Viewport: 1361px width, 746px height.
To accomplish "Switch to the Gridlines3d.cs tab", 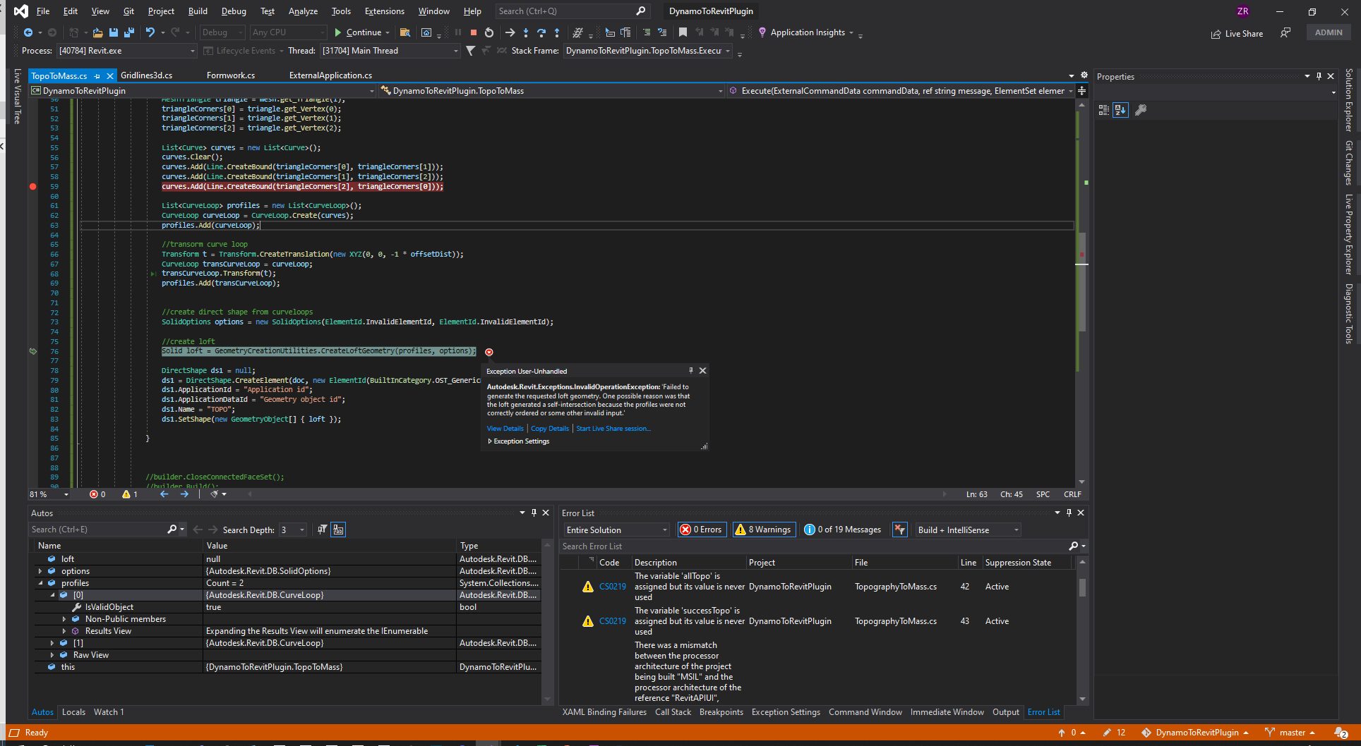I will (x=146, y=75).
